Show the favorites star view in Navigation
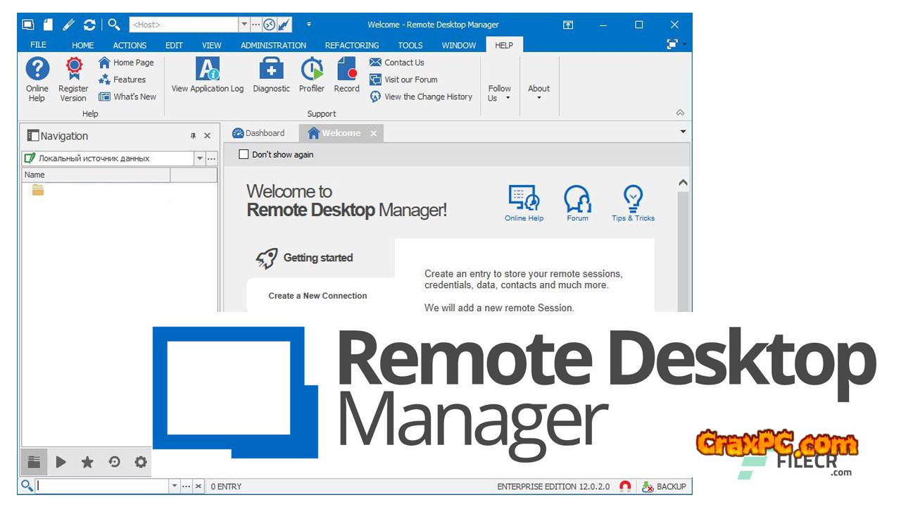 pyautogui.click(x=87, y=462)
